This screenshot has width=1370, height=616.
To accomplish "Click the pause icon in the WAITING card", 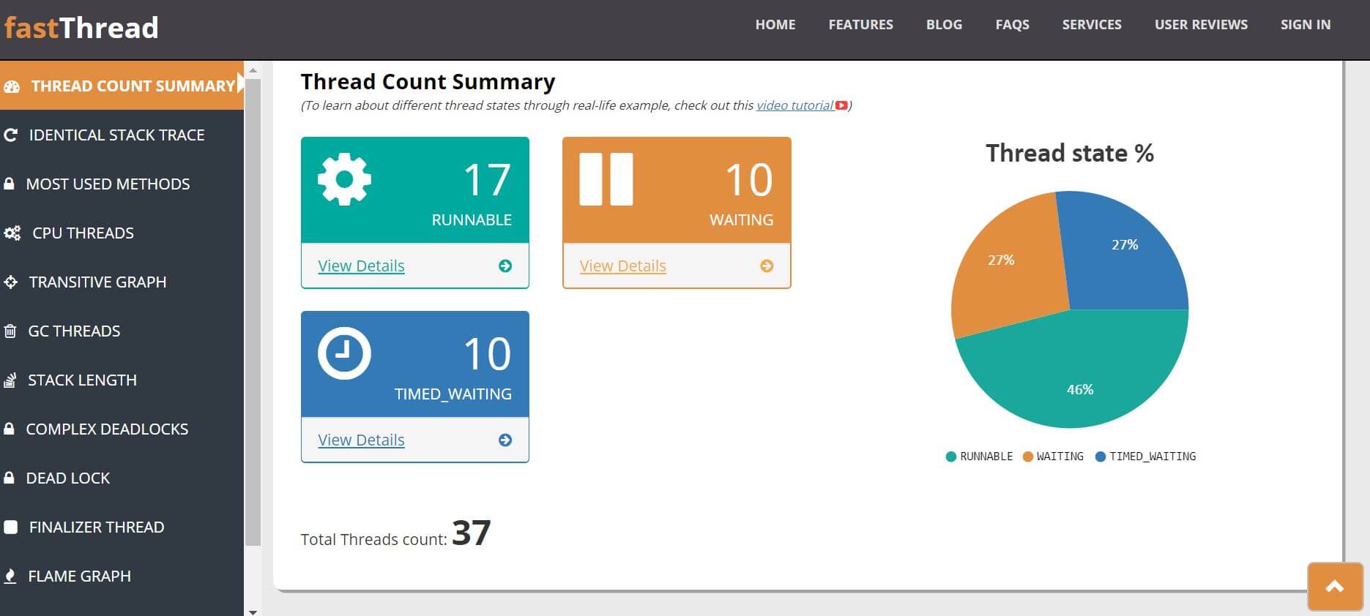I will (606, 179).
